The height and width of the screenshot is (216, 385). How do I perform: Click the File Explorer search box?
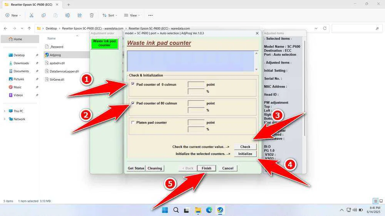coord(354,28)
